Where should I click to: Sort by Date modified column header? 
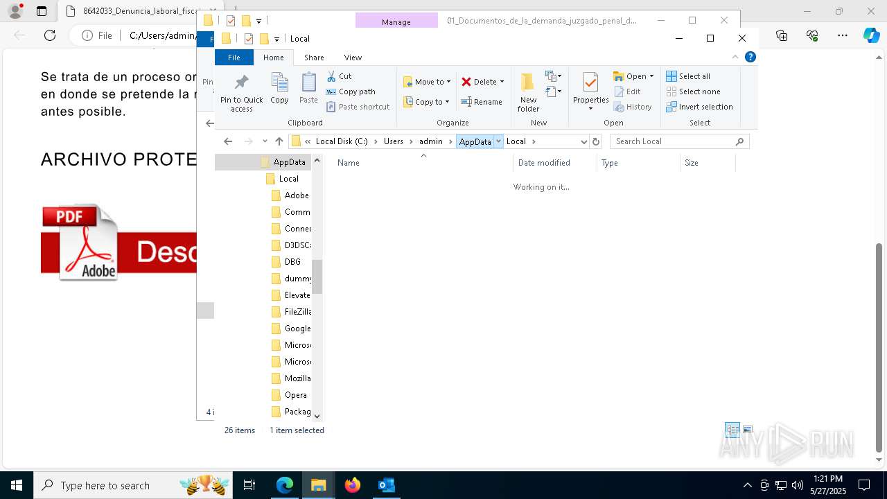click(555, 163)
